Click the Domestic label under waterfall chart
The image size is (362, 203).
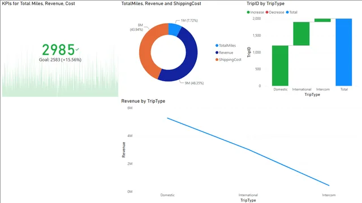(281, 89)
